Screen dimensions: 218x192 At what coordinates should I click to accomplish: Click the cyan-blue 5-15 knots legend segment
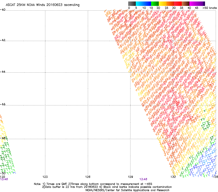point(143,4)
